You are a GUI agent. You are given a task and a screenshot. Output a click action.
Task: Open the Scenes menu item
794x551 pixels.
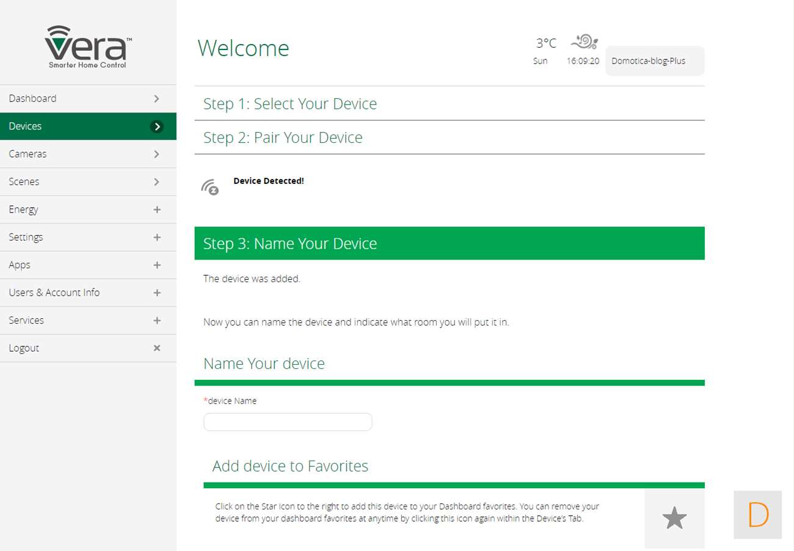click(24, 181)
